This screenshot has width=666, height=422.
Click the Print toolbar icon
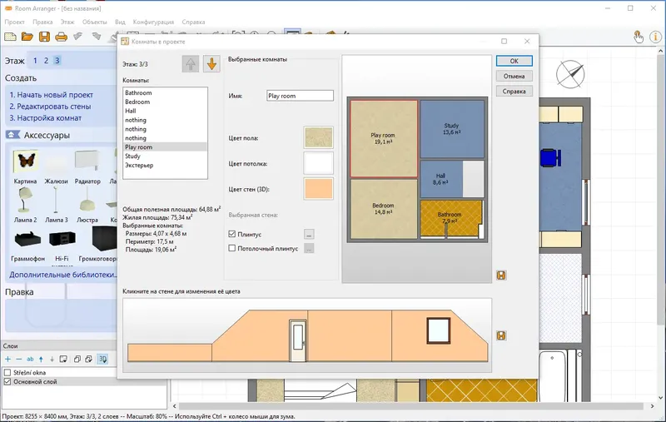pyautogui.click(x=61, y=37)
